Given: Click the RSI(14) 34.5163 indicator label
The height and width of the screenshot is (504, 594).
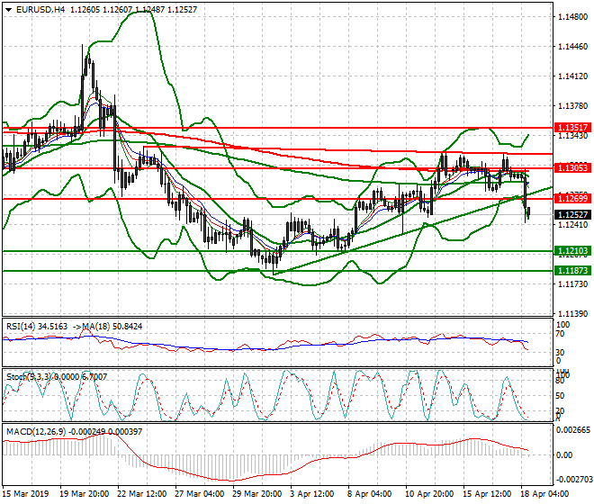Looking at the screenshot, I should click(37, 327).
